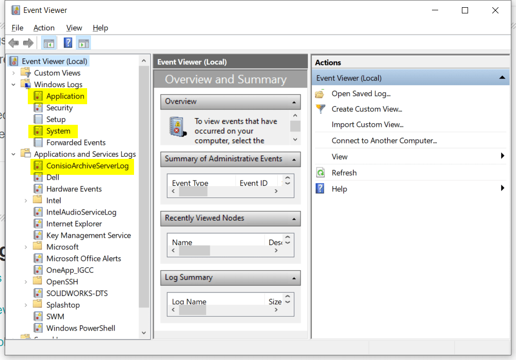Collapse the Recently Viewed Nodes section
516x360 pixels.
pos(294,219)
